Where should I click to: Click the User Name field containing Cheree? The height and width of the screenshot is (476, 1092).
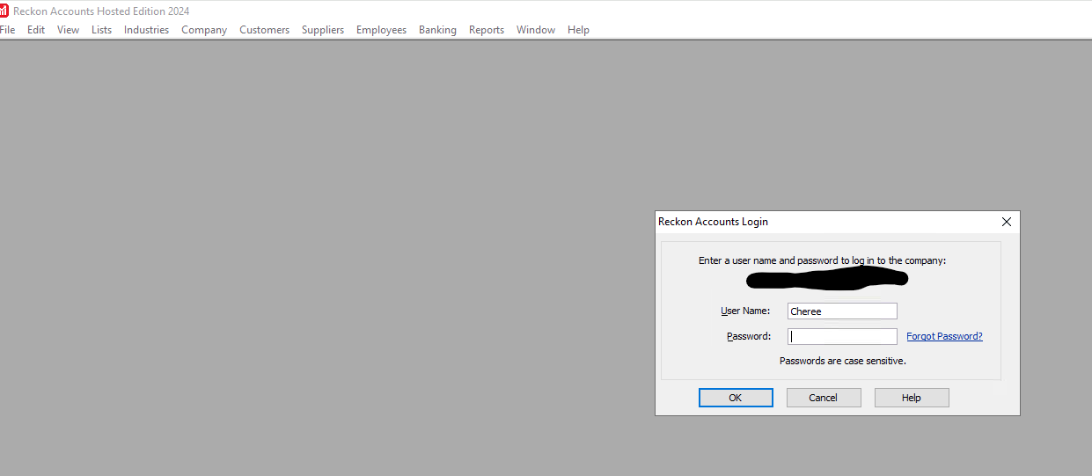tap(842, 311)
